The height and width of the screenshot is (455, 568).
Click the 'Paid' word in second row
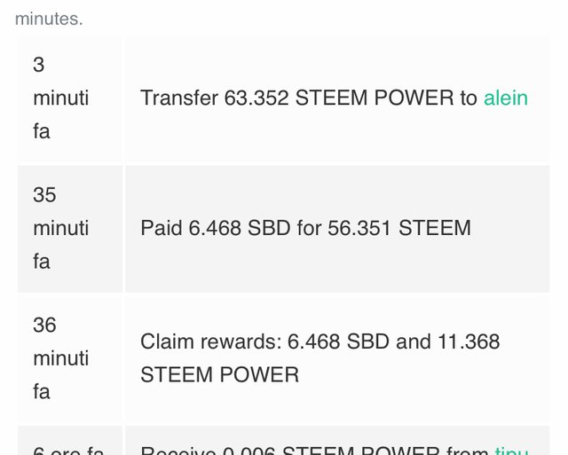(162, 228)
